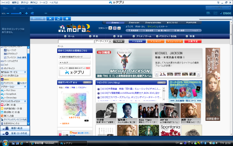Viewport: 233px width, 146px height.
Task: Launch x-ScrapBook
Action: (x=8, y=94)
